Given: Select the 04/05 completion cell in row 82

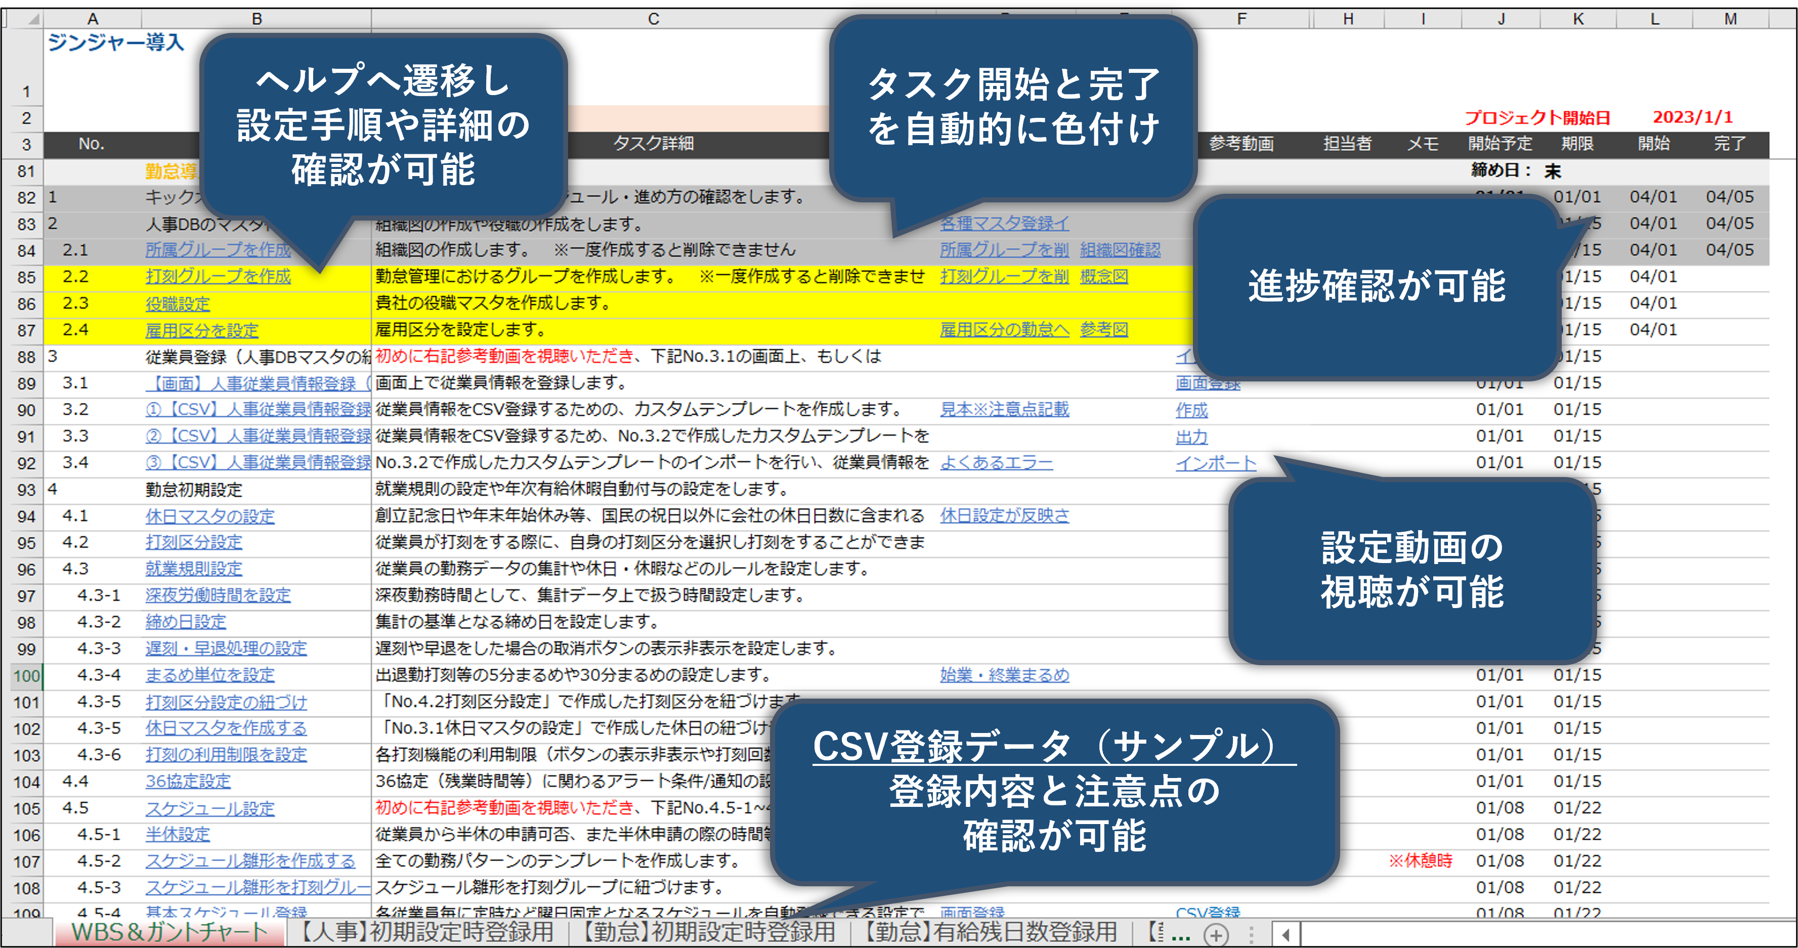Looking at the screenshot, I should coord(1730,197).
